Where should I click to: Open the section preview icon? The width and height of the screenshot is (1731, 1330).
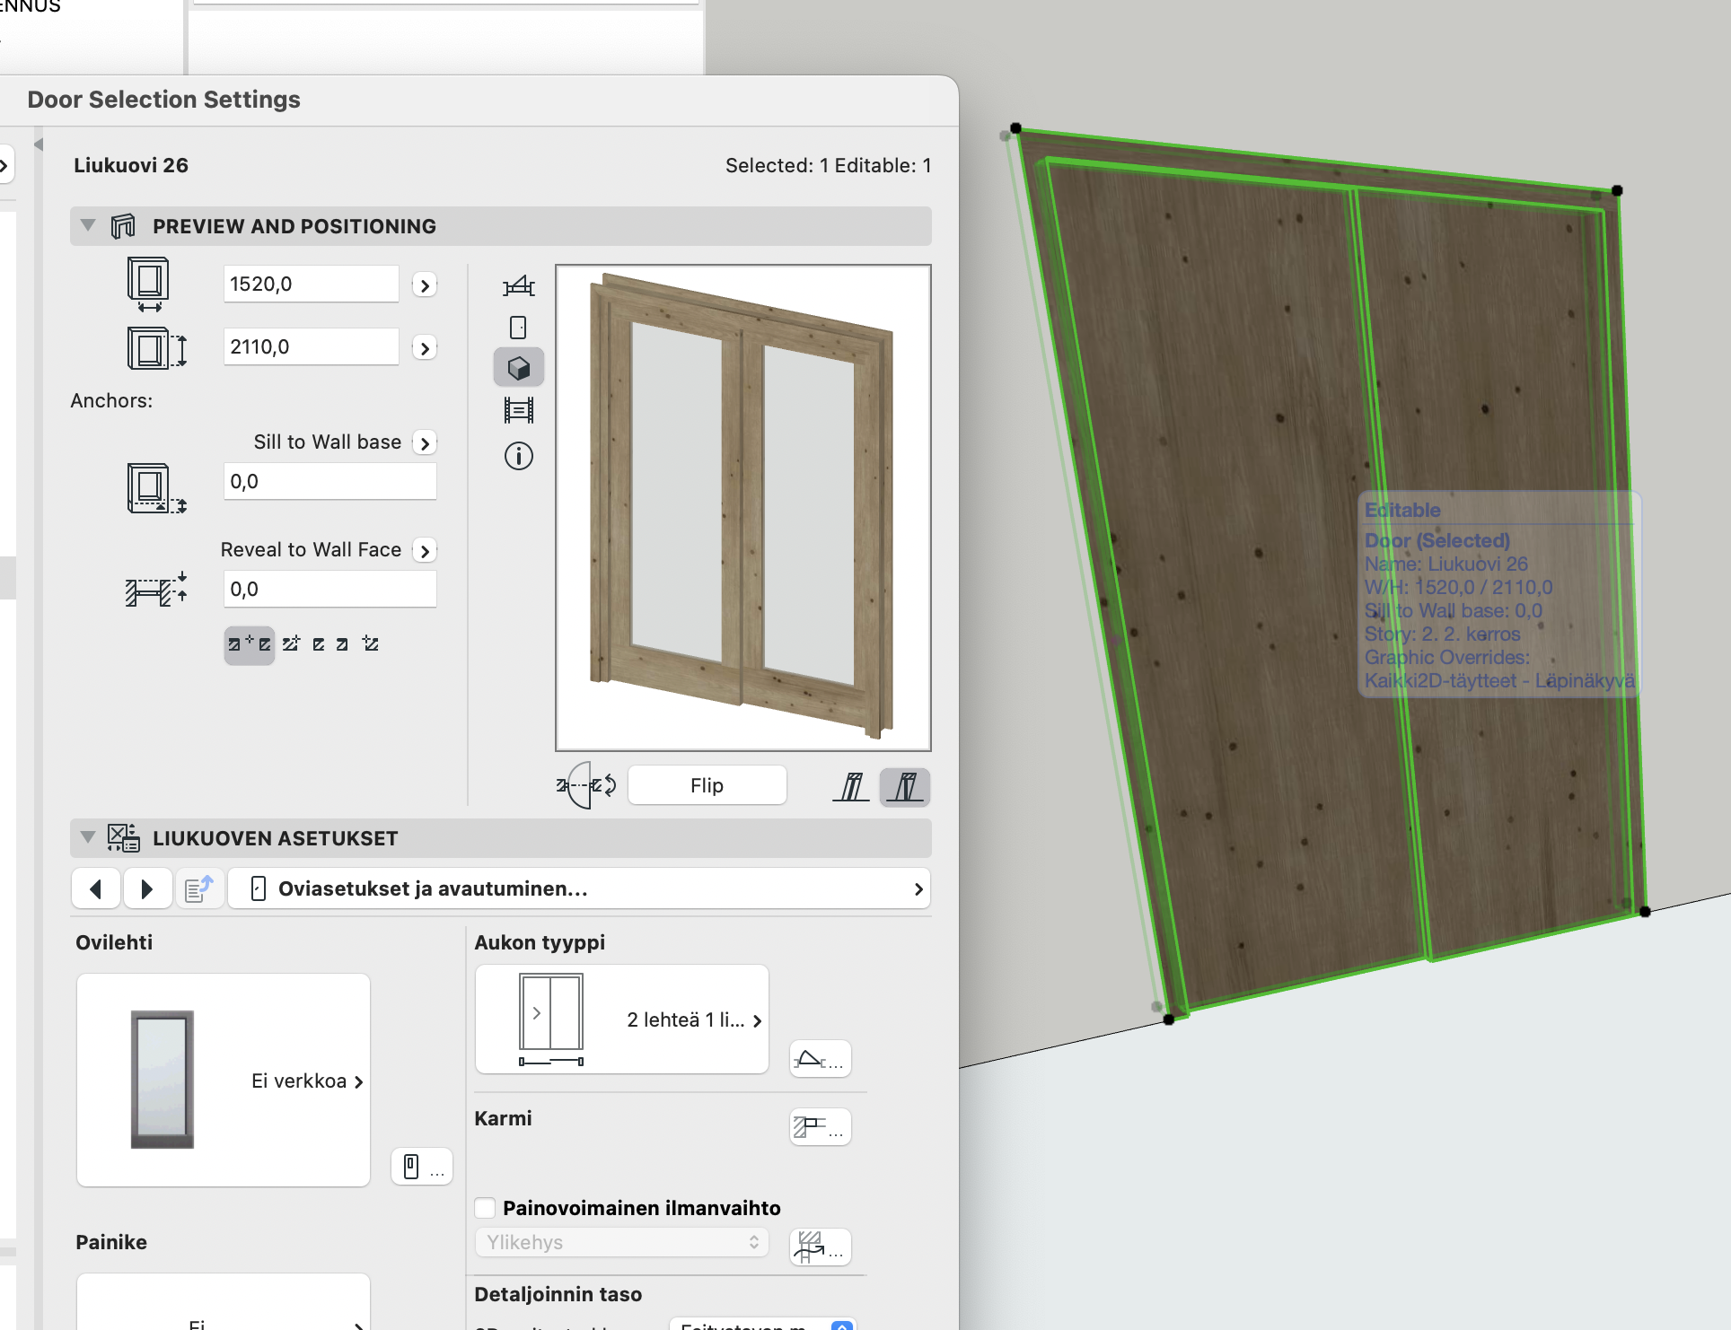[x=518, y=410]
